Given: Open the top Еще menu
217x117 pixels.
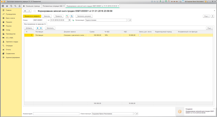Looking at the screenshot, I should pyautogui.click(x=206, y=16).
